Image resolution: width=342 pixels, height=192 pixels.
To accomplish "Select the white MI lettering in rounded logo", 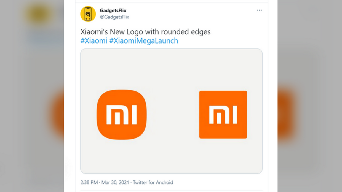I will (122, 115).
